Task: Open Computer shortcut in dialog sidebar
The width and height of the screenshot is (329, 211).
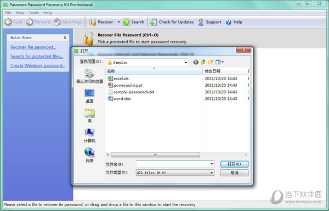Action: click(89, 136)
